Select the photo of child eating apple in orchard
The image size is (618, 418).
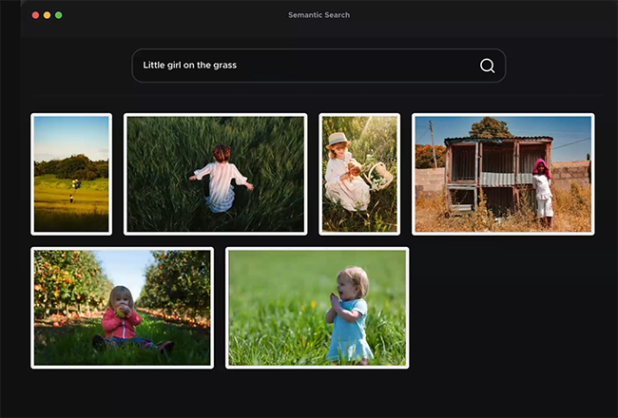click(x=123, y=308)
